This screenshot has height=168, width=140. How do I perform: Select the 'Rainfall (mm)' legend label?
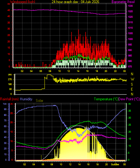click(x=9, y=99)
